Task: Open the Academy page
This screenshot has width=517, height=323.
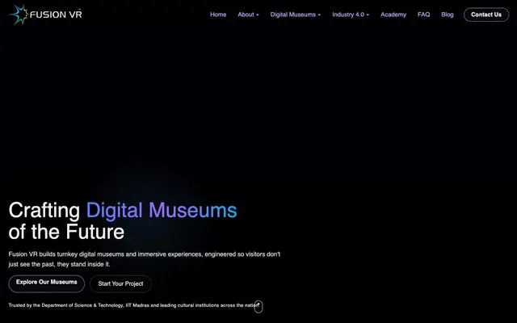Action: click(393, 15)
